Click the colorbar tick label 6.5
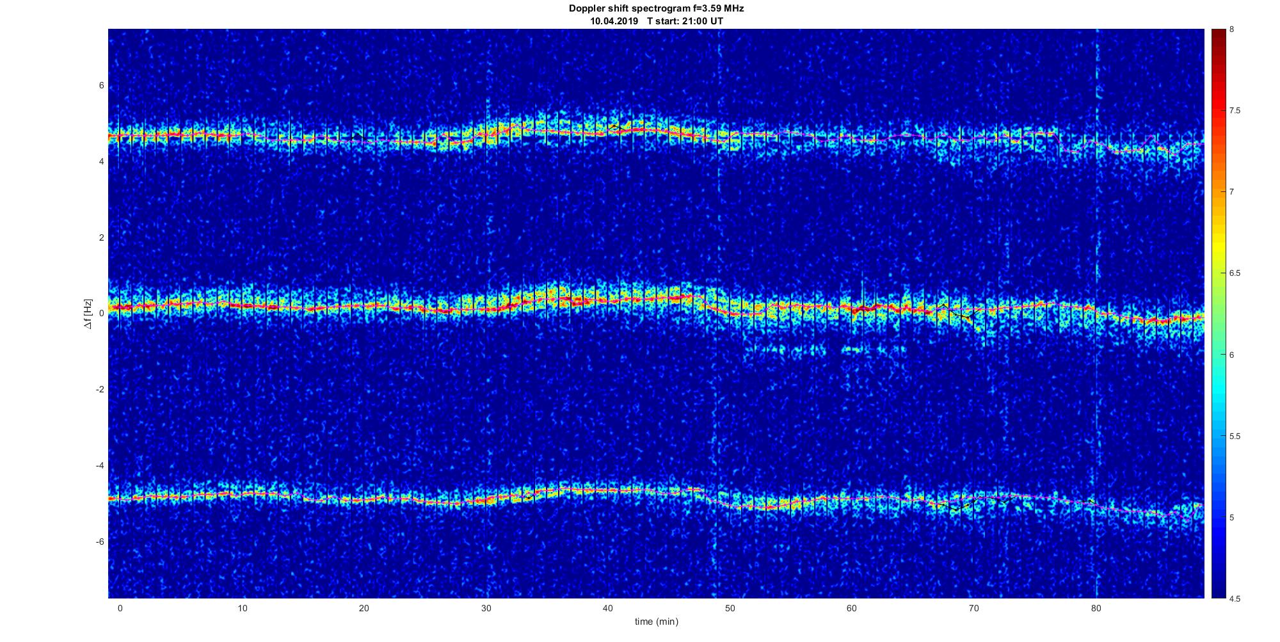Screen dimensions: 1280x642 [1235, 273]
